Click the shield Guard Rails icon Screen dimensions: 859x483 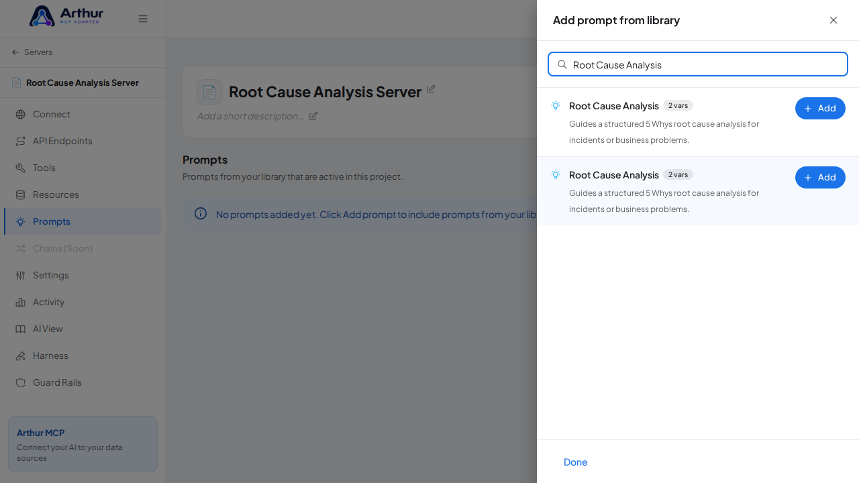pyautogui.click(x=21, y=382)
